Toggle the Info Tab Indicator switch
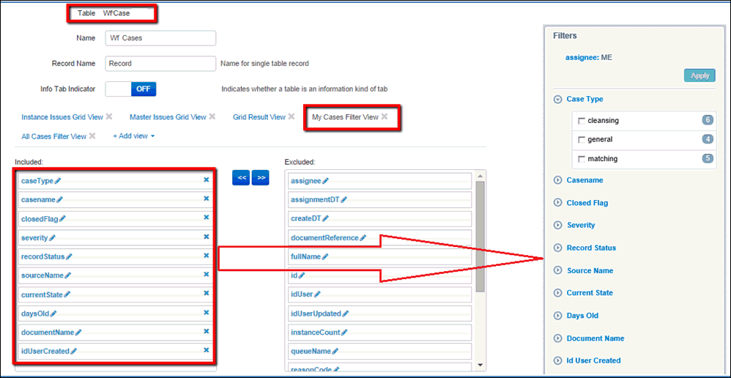Screen dimensions: 731x378 point(130,89)
